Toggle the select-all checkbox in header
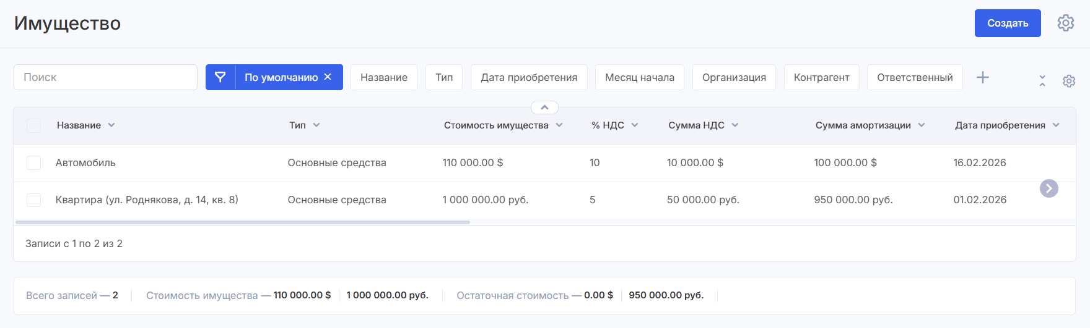 pos(34,125)
